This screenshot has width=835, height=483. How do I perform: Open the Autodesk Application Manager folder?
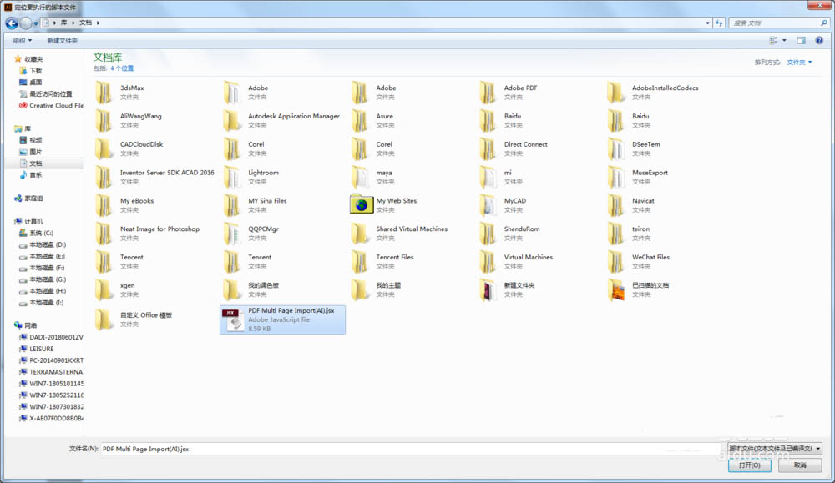pos(281,120)
